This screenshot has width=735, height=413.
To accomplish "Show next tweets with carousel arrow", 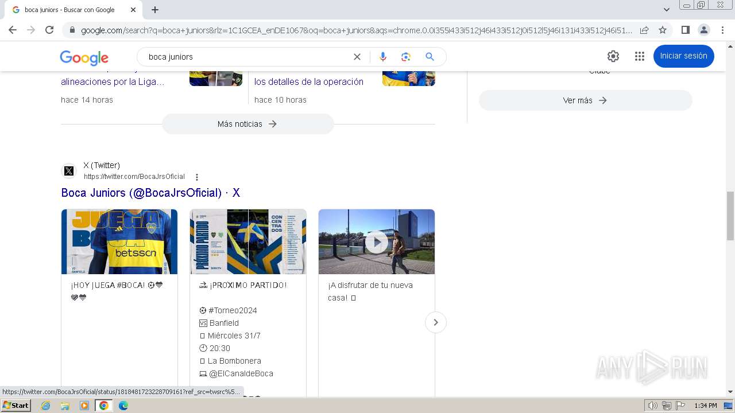I will coord(436,322).
